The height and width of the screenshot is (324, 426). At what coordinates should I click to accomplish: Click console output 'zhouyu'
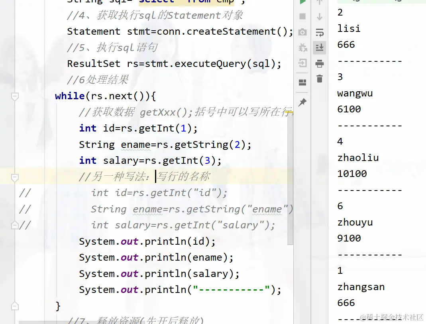pos(355,222)
